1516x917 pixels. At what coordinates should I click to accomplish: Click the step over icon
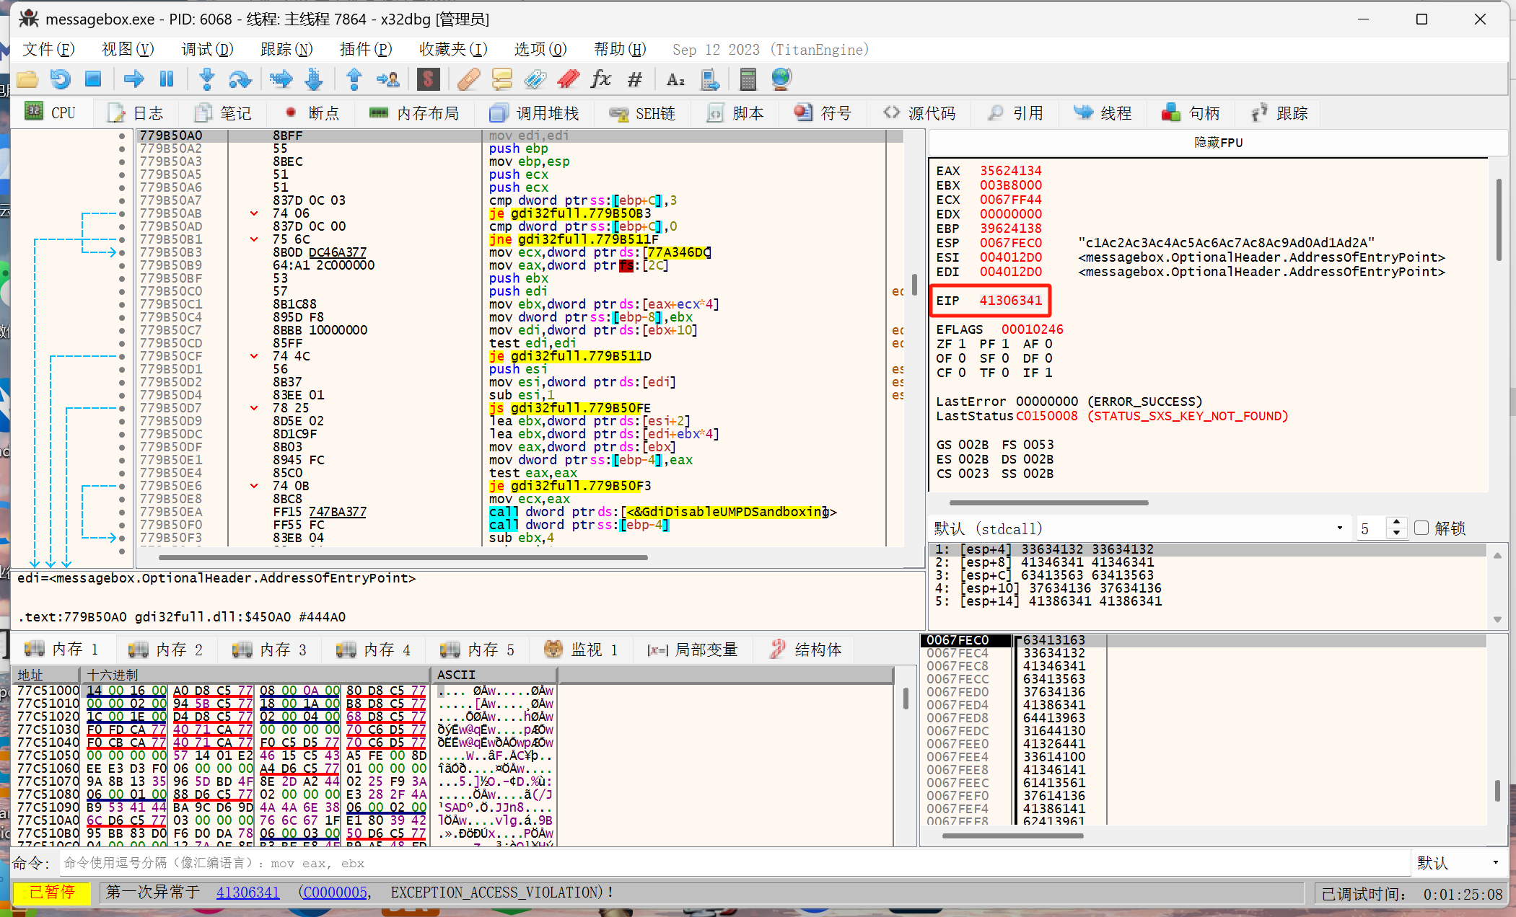(240, 79)
